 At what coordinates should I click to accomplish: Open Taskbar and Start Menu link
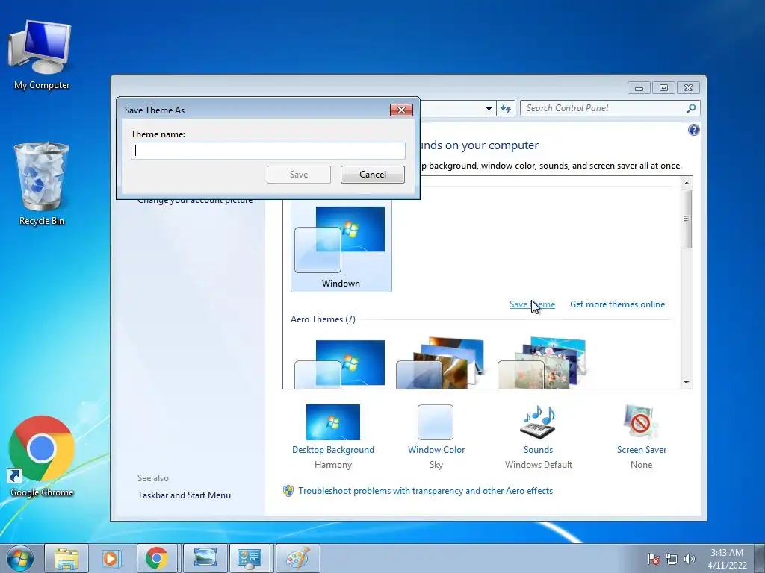point(184,495)
